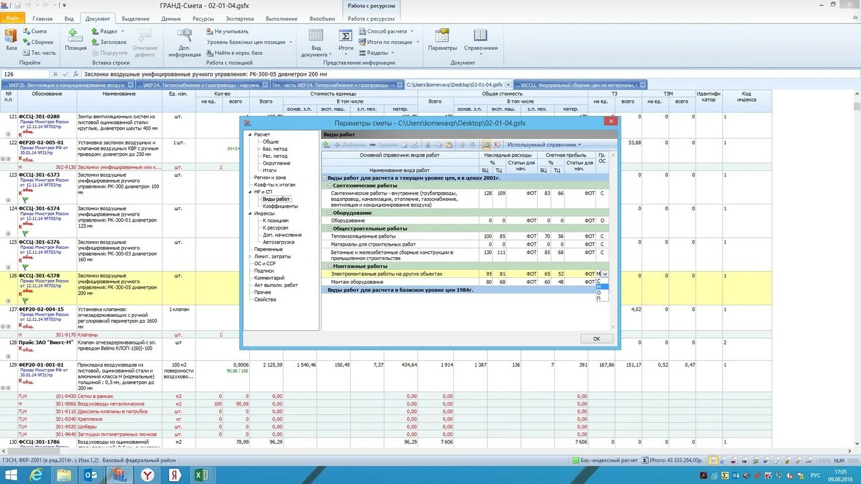Open the База ribbon icon
This screenshot has width=861, height=484.
11,39
